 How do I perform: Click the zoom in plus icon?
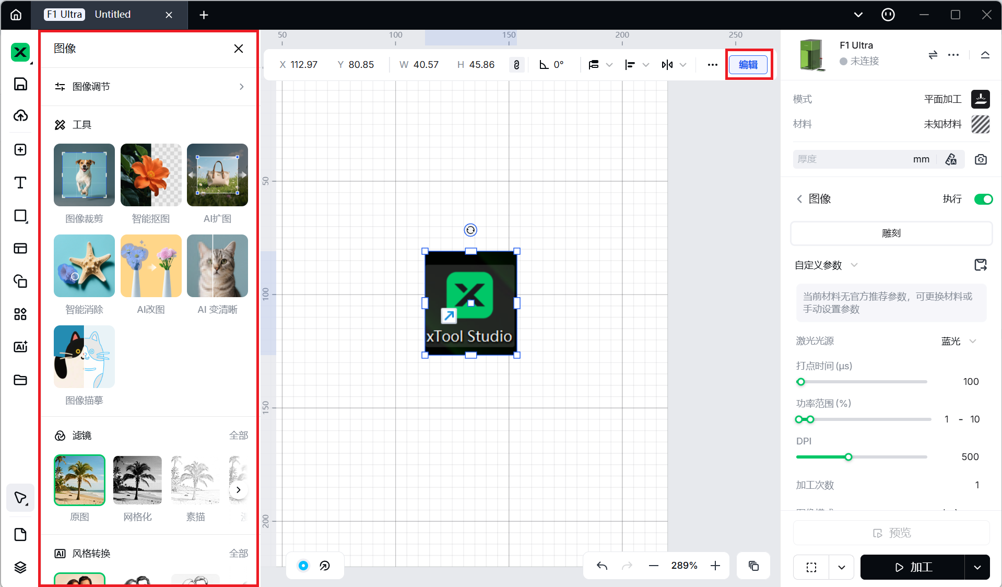pos(715,566)
